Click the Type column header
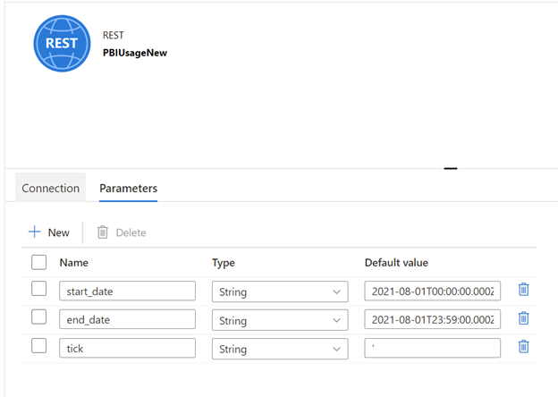This screenshot has width=558, height=397. [x=224, y=263]
